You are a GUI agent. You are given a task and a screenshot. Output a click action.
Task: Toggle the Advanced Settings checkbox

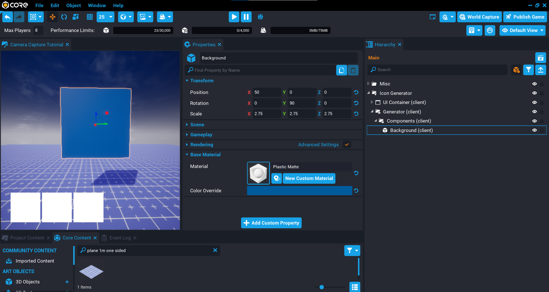click(347, 145)
